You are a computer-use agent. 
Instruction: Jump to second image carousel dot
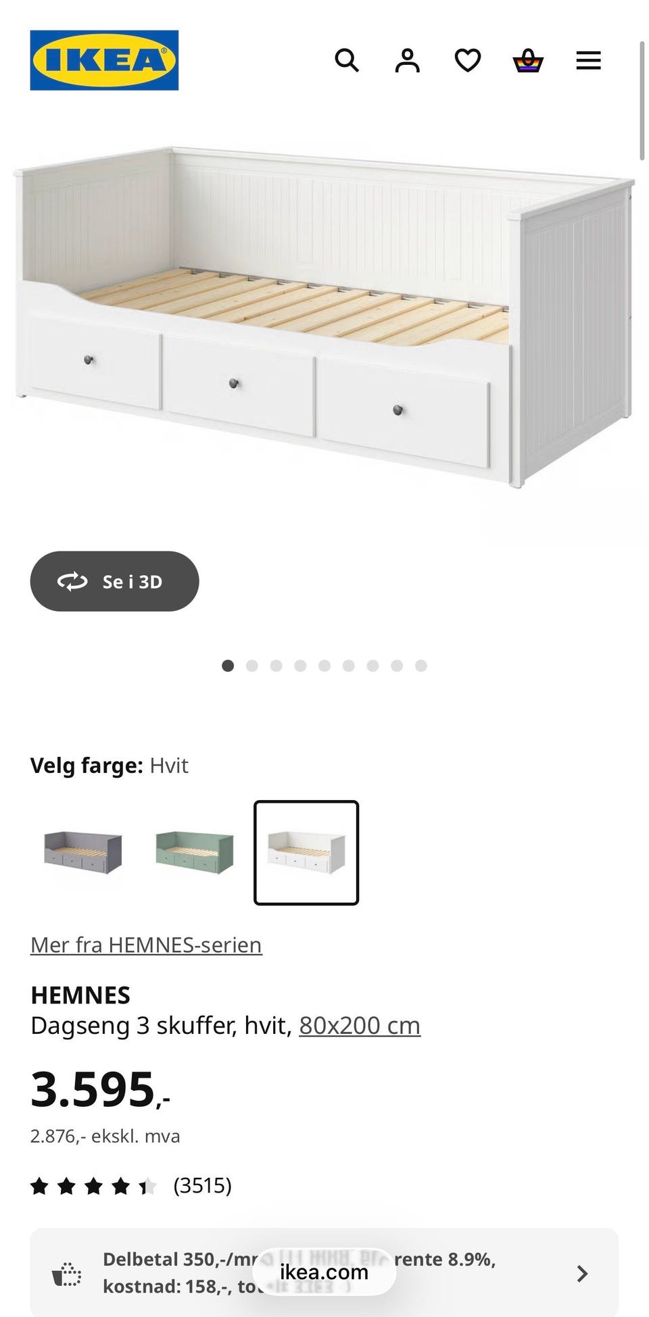coord(252,666)
